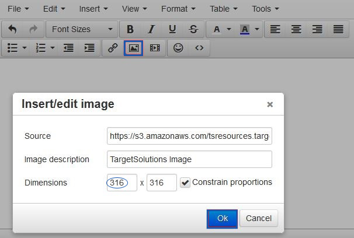Open the Format menu
Viewport: 354px width, 238px height.
click(x=178, y=9)
